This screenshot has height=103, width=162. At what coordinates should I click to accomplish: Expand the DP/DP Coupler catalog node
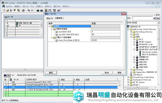coord(134,42)
